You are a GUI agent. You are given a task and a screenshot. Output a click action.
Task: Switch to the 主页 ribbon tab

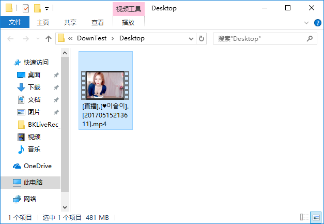pos(43,22)
